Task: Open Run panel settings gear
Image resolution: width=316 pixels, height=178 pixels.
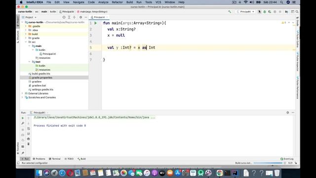Action: (x=287, y=113)
